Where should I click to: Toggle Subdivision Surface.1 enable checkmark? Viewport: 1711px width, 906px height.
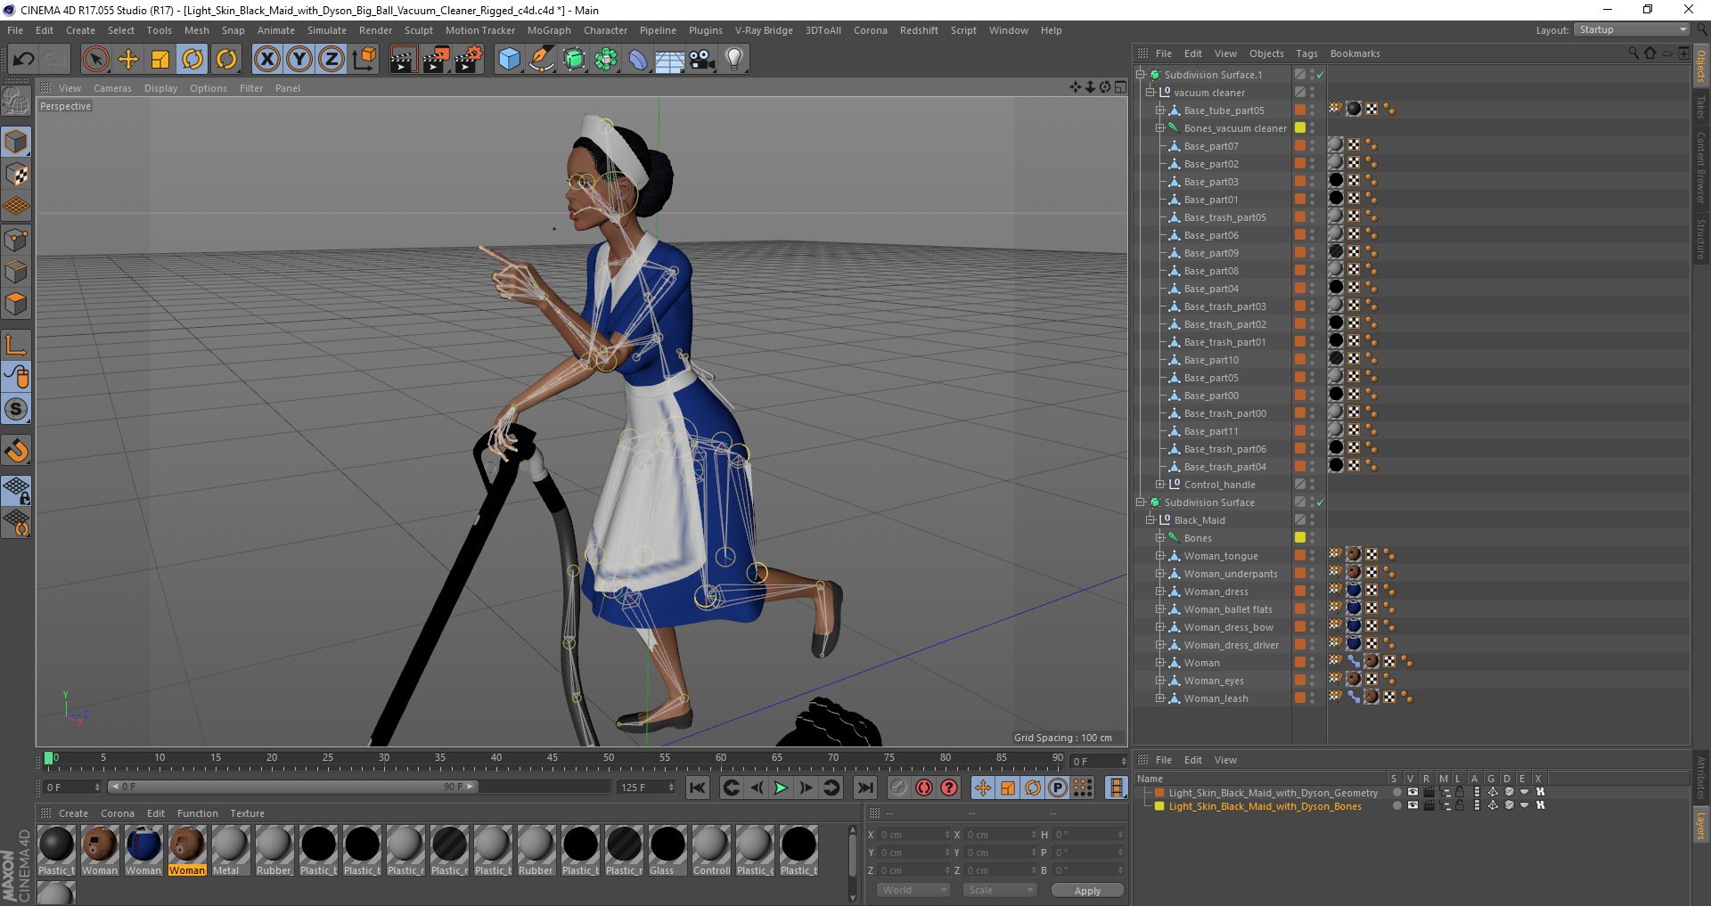1321,75
